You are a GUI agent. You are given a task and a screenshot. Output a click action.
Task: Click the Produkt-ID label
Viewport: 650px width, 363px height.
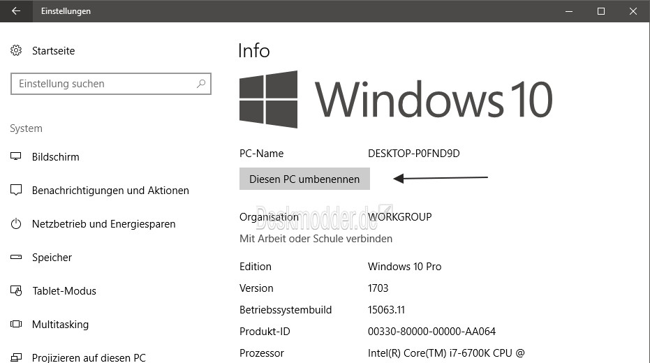click(265, 332)
